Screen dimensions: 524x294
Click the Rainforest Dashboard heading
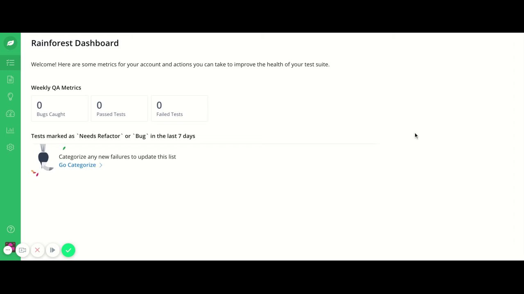click(x=75, y=43)
